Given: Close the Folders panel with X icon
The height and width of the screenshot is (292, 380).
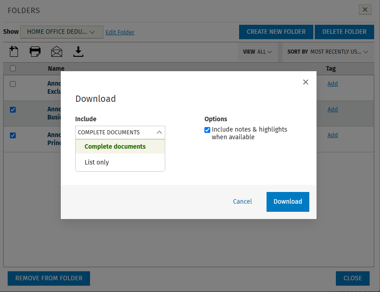Looking at the screenshot, I should (x=365, y=10).
